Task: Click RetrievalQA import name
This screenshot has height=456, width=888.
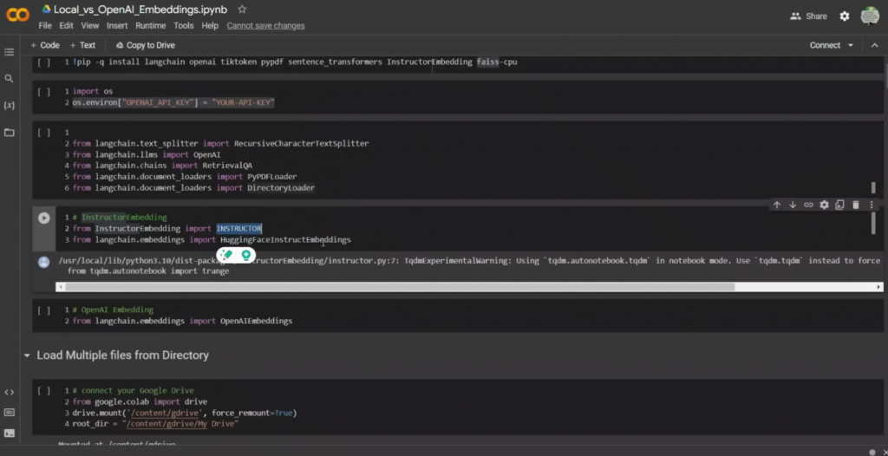Action: [227, 166]
